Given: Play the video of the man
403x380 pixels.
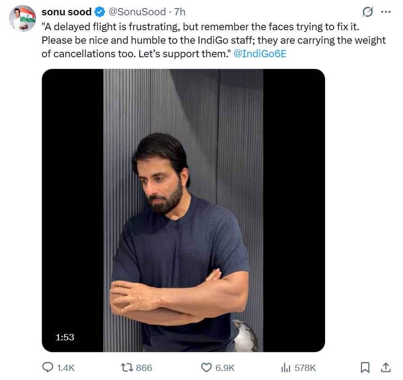Looking at the screenshot, I should pyautogui.click(x=183, y=210).
